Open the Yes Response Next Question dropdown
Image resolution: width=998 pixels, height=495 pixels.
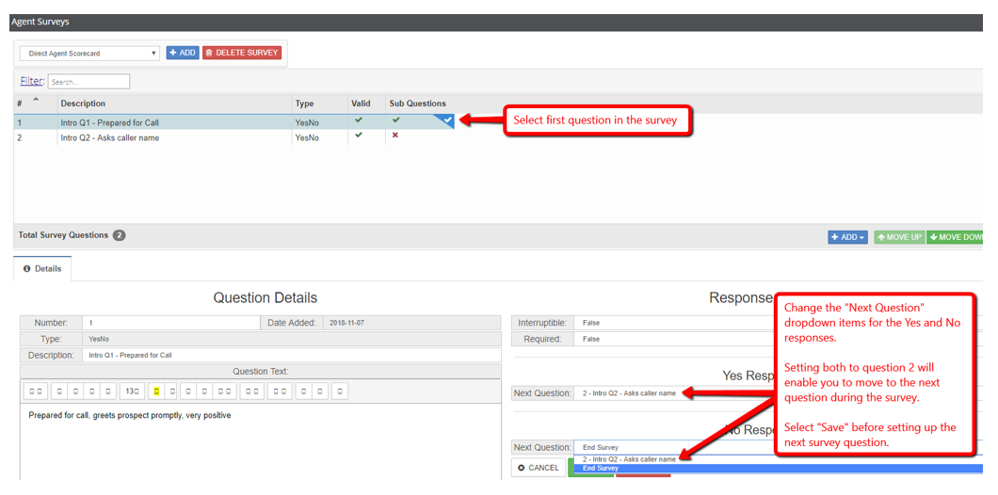tap(675, 393)
